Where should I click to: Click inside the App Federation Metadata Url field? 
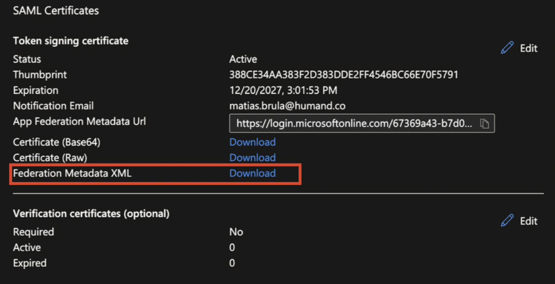354,124
